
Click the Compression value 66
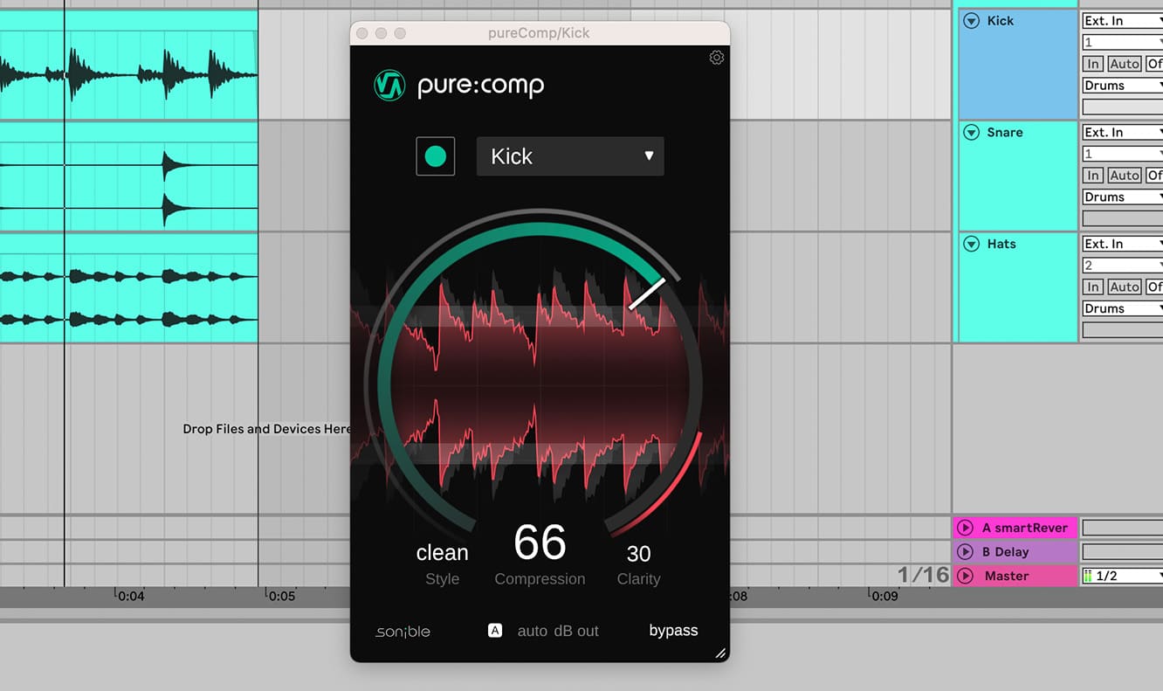[x=540, y=542]
